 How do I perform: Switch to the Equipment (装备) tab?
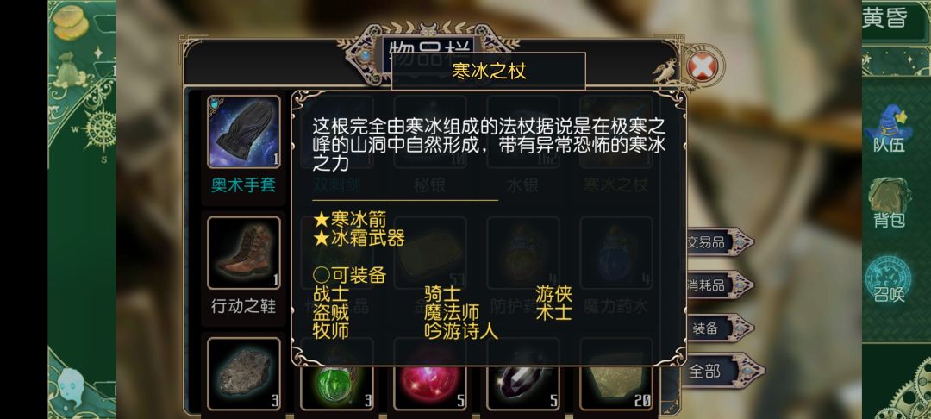point(716,328)
